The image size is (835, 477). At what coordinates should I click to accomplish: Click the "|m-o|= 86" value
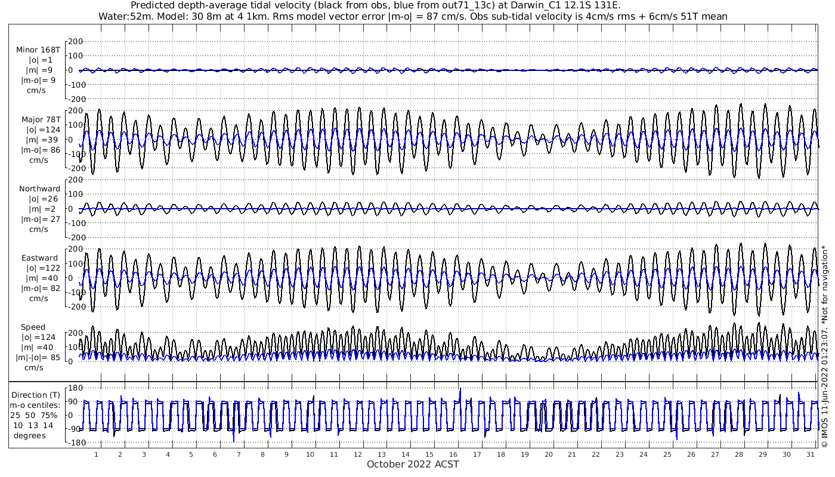[x=41, y=150]
